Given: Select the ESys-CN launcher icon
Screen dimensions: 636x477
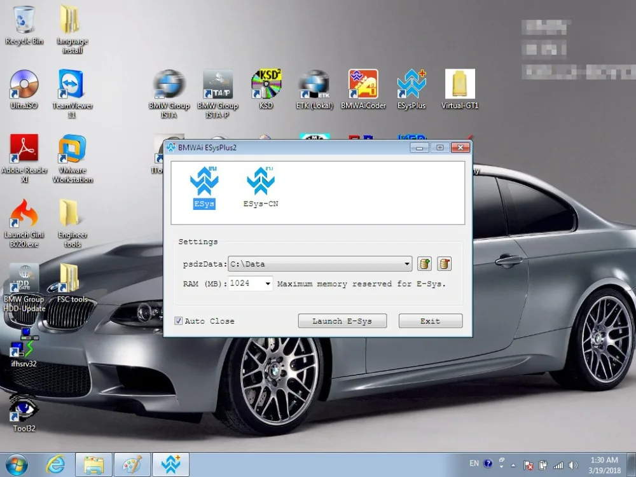Looking at the screenshot, I should click(260, 188).
